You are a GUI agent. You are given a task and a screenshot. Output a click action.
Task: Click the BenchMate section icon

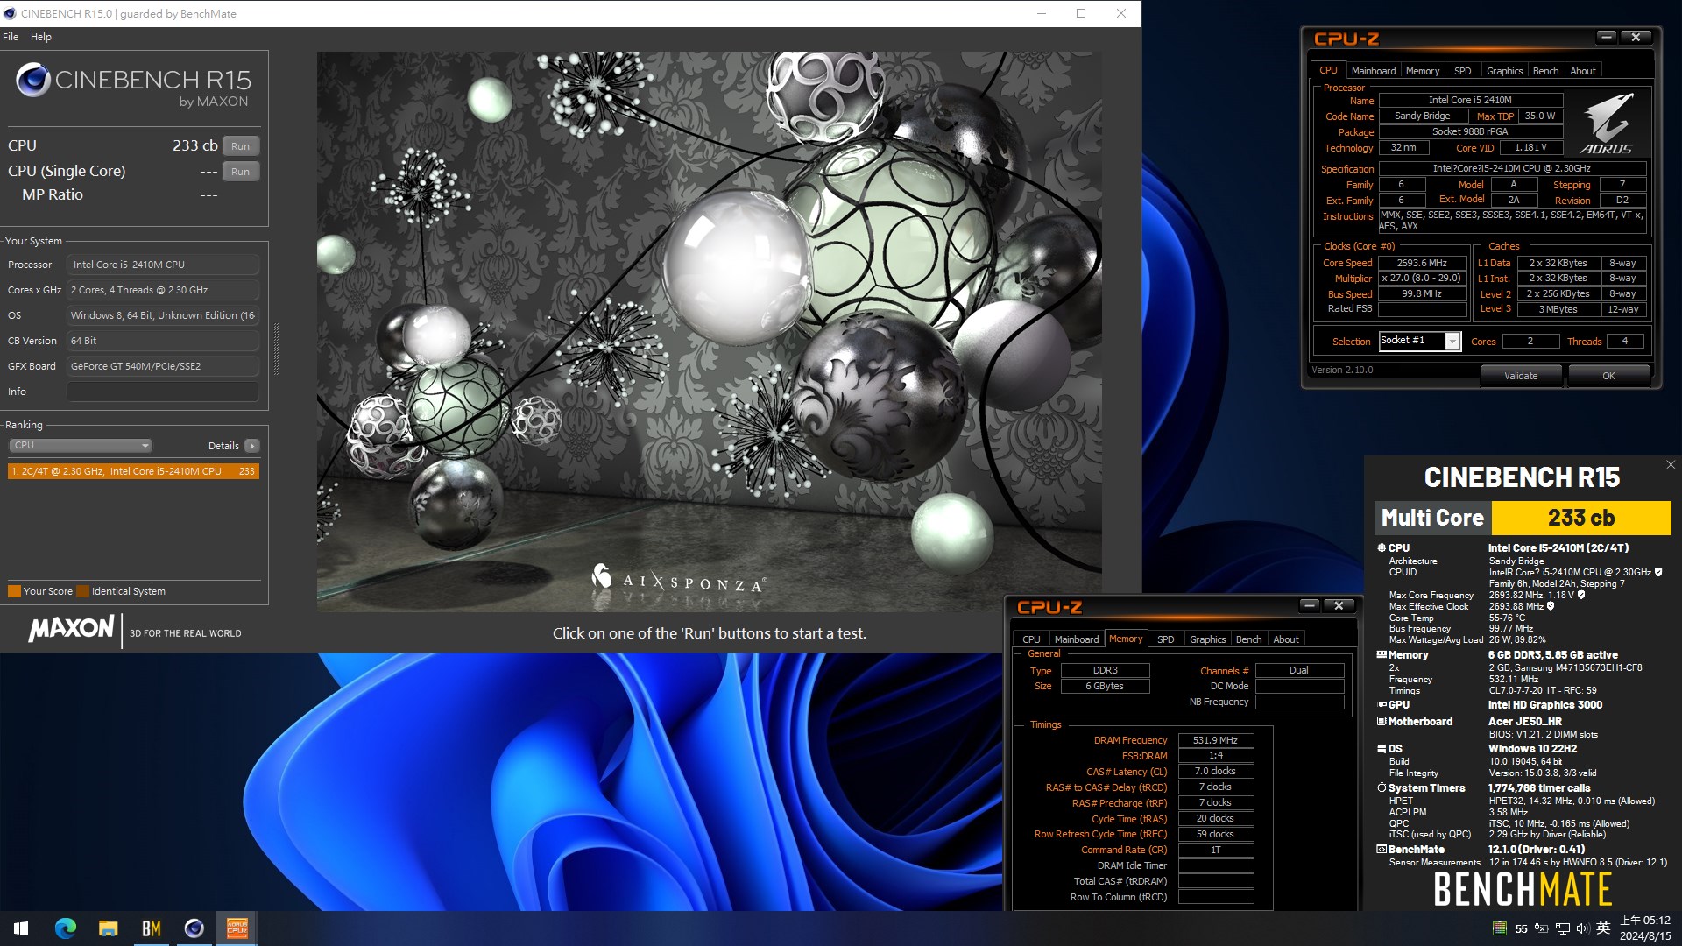point(1382,849)
